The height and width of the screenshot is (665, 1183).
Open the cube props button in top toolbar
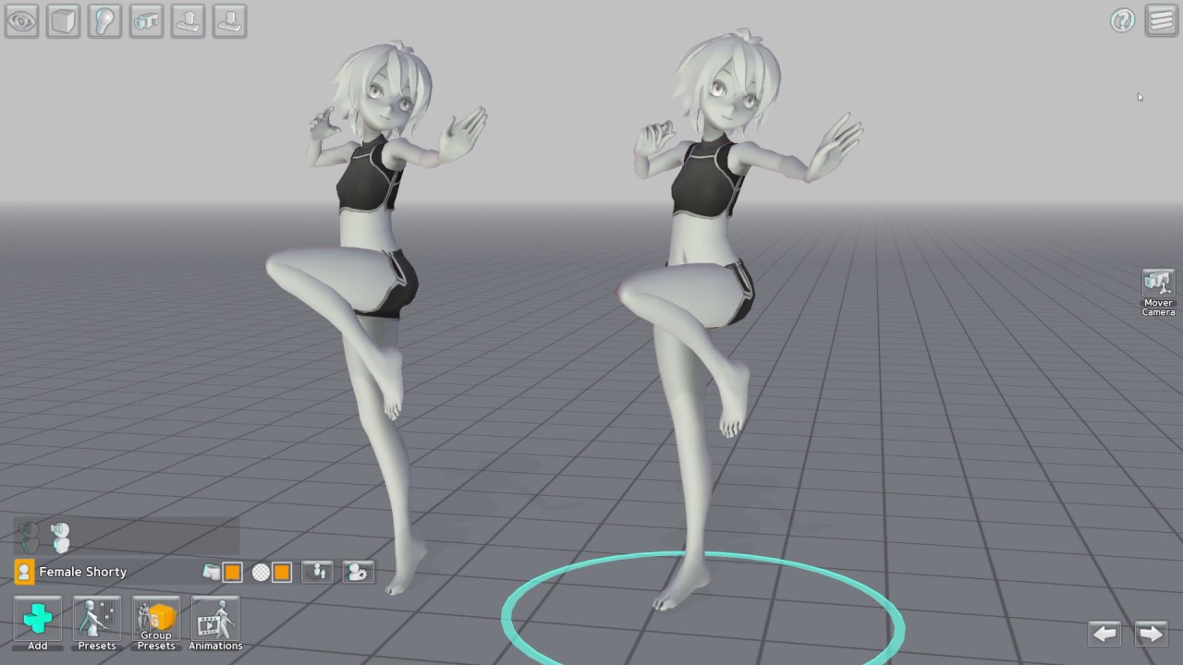64,20
